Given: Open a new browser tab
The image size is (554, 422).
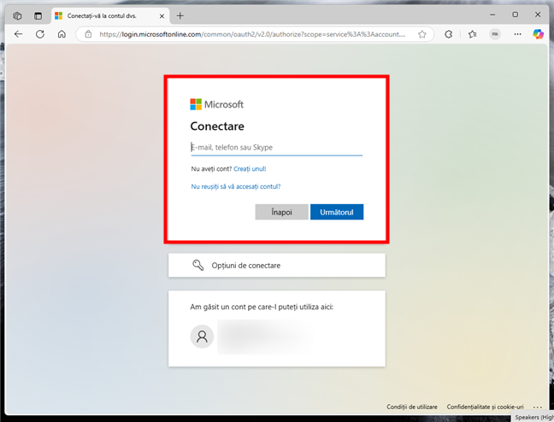Looking at the screenshot, I should tap(180, 15).
